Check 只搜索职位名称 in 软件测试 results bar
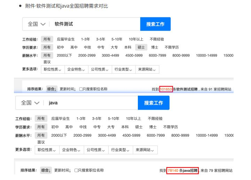 tap(81, 89)
